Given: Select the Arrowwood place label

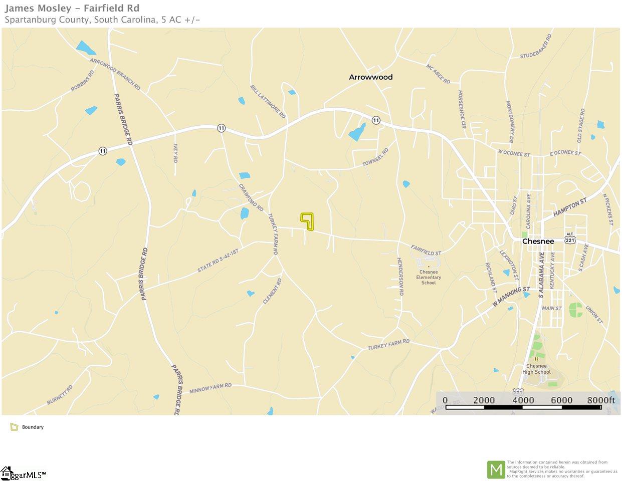Looking at the screenshot, I should click(371, 77).
